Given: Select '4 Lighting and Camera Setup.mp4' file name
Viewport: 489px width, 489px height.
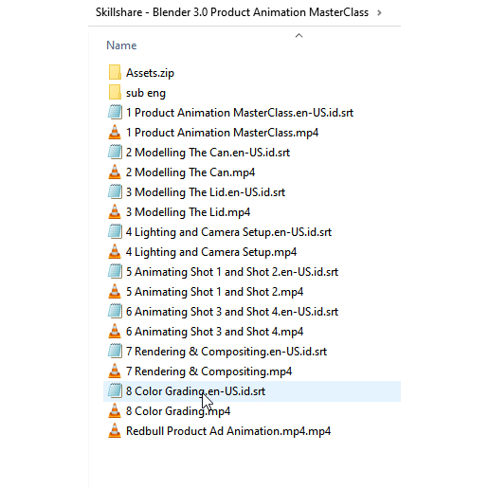Looking at the screenshot, I should click(211, 252).
